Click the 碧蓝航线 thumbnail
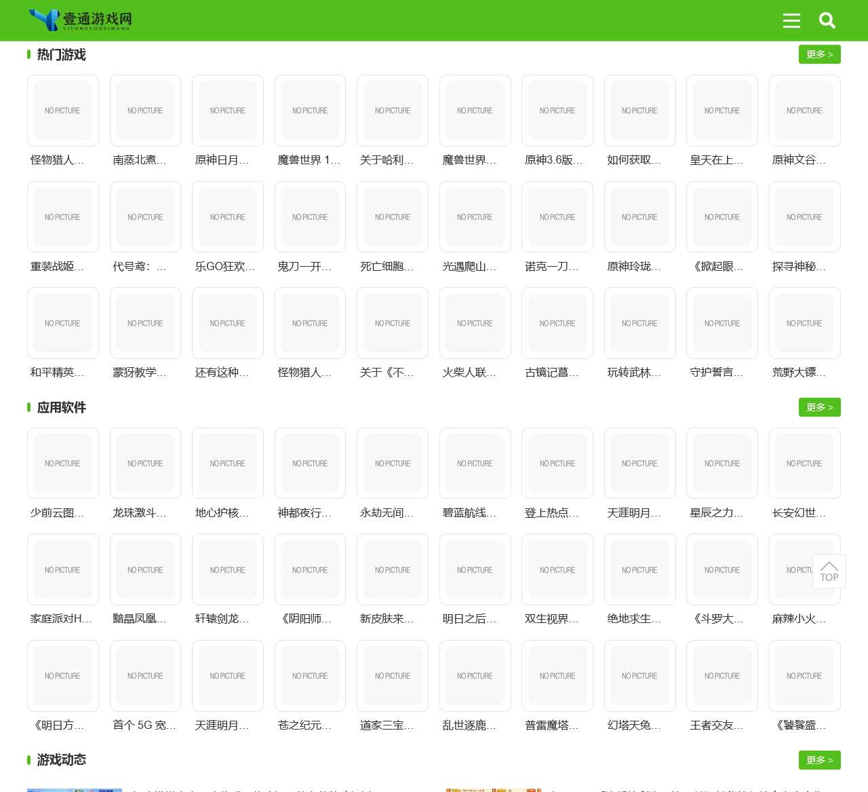The height and width of the screenshot is (792, 868). point(475,464)
